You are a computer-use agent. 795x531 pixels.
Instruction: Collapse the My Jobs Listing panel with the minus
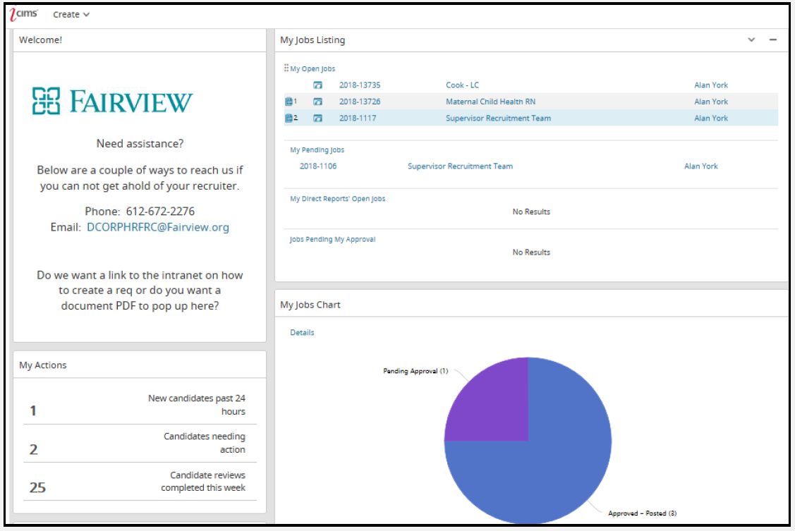click(773, 40)
